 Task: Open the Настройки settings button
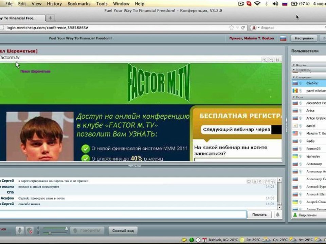(304, 38)
